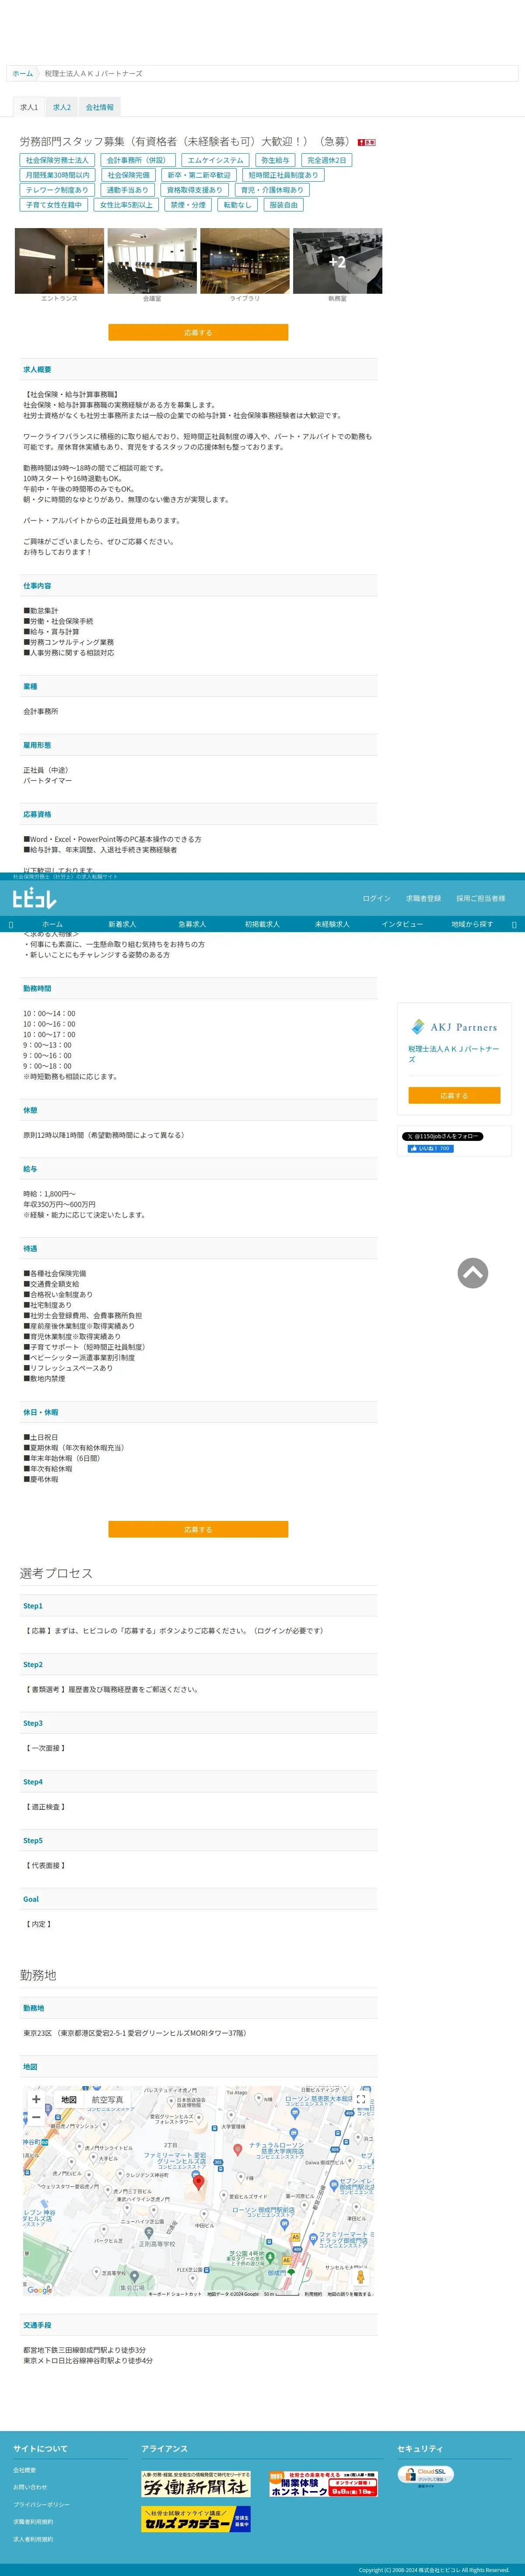Open 初掲載求人 in the navigation bar
This screenshot has width=525, height=2576.
pyautogui.click(x=262, y=924)
